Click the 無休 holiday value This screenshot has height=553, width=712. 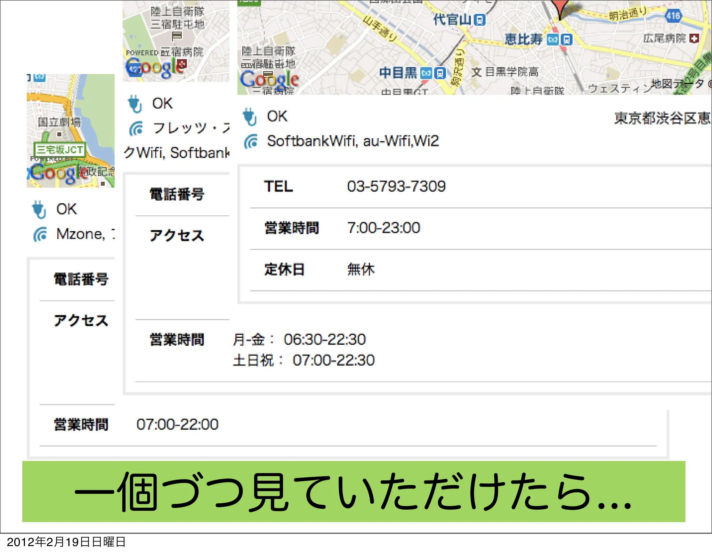tap(361, 269)
